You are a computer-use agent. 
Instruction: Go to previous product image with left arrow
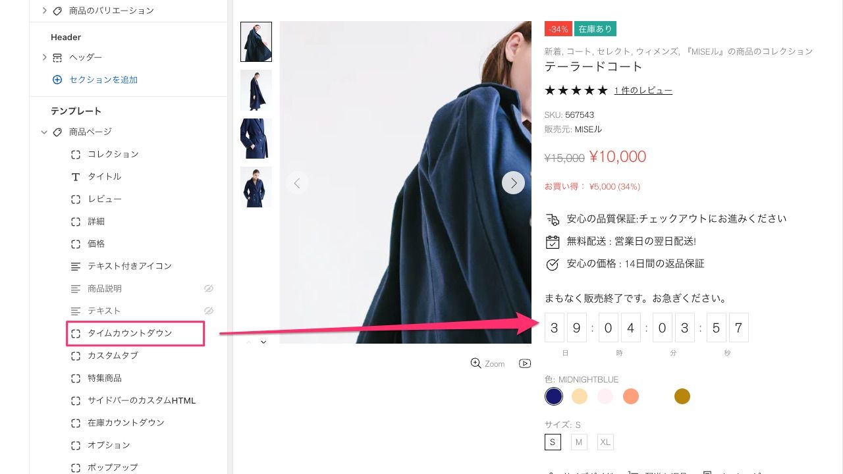click(297, 183)
